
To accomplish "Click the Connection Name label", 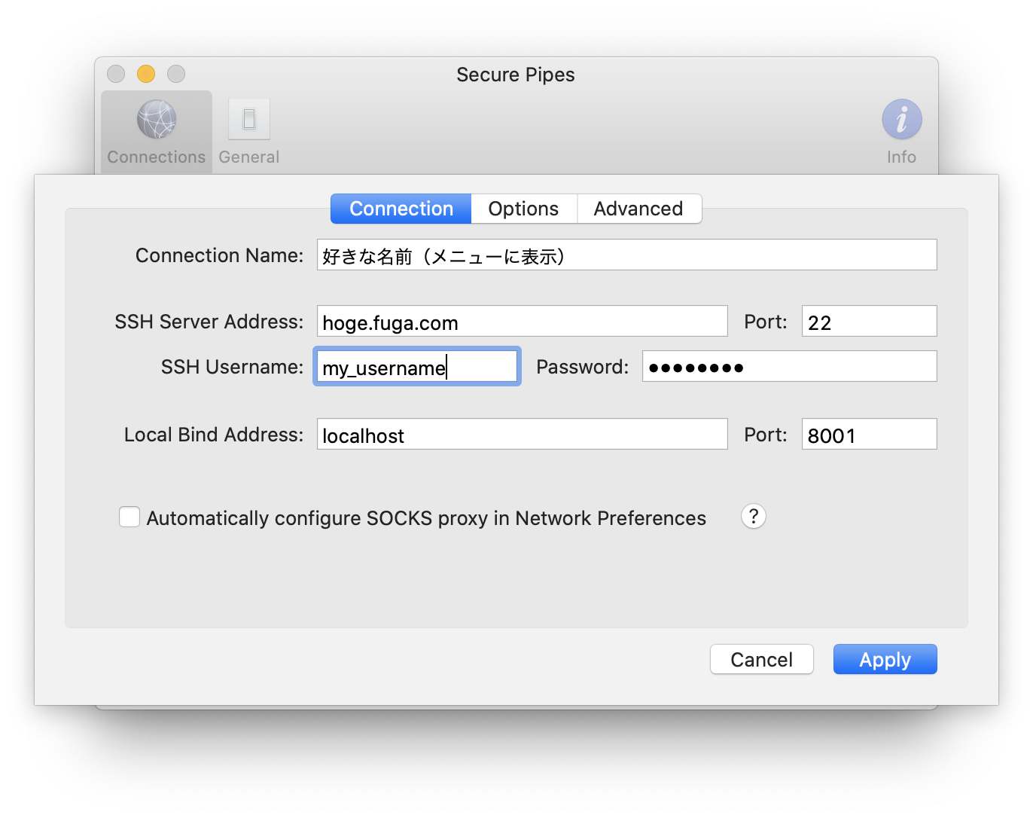I will (219, 256).
